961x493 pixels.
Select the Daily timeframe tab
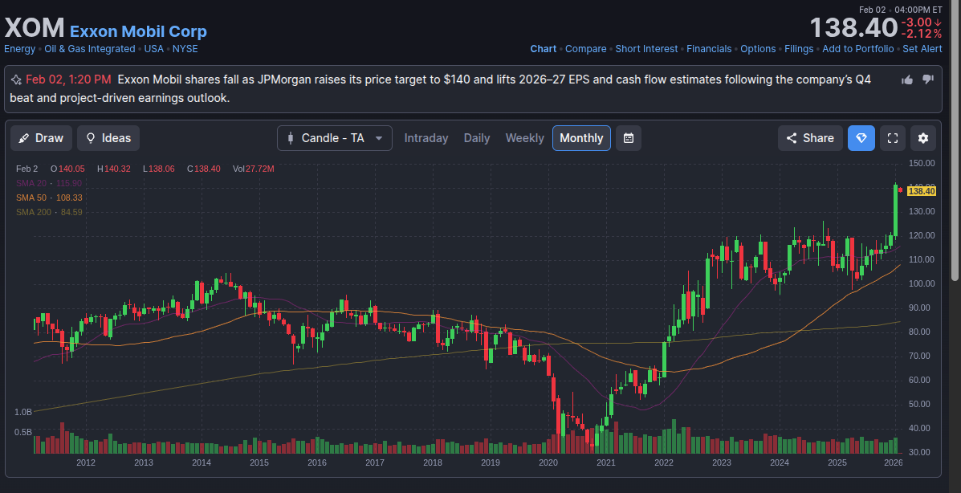477,138
